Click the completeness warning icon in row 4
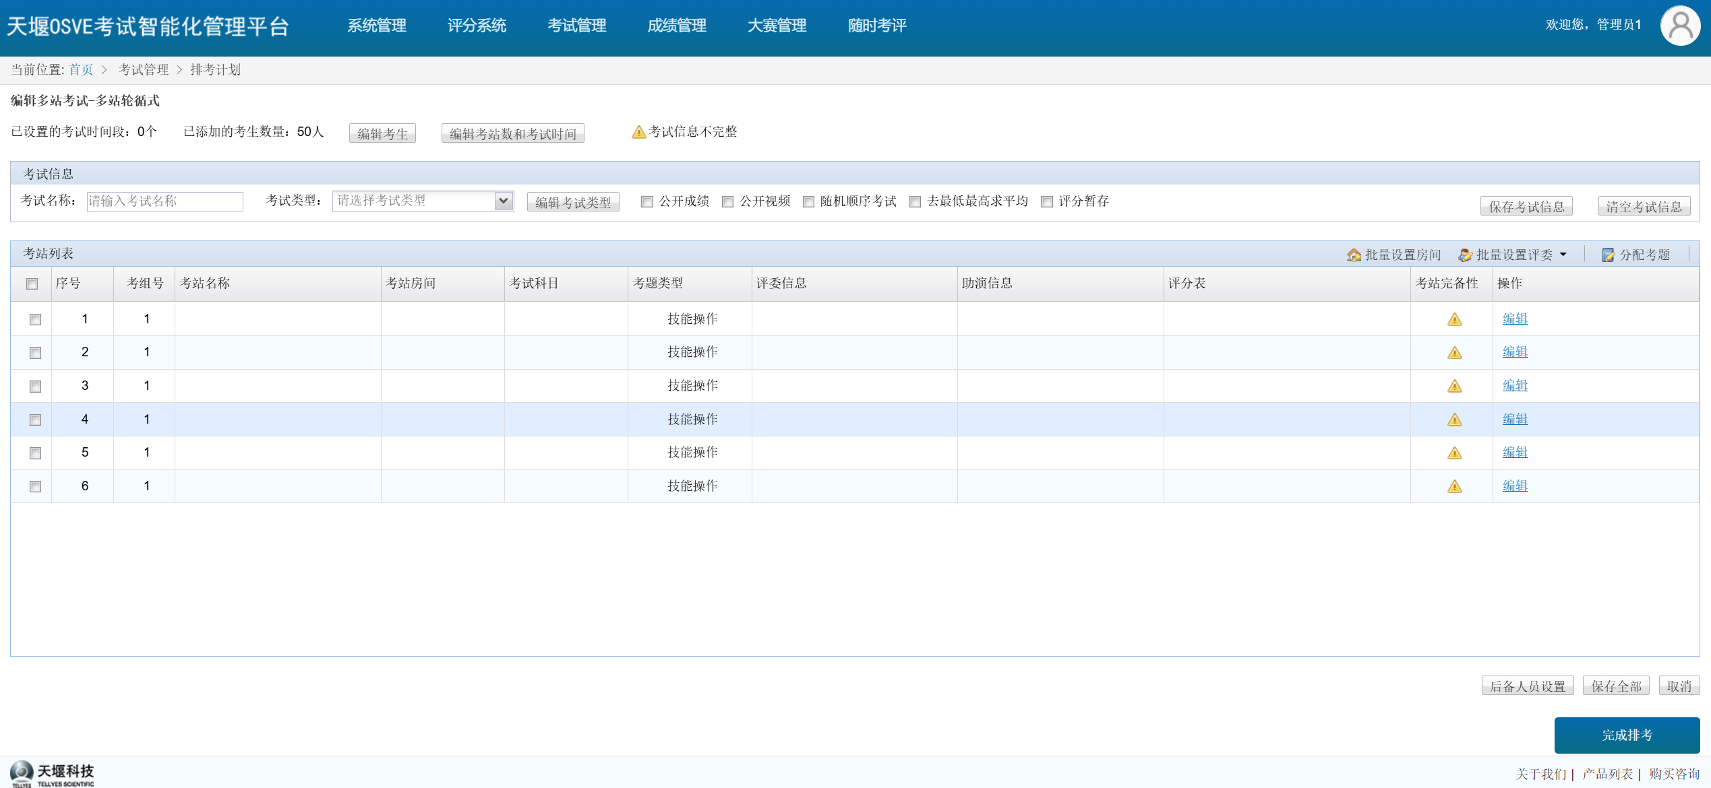Viewport: 1711px width, 788px height. coord(1455,420)
